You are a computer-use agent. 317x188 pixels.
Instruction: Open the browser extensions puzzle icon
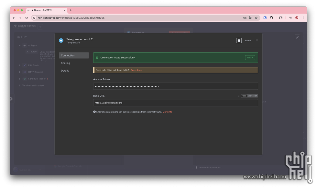pyautogui.click(x=271, y=18)
